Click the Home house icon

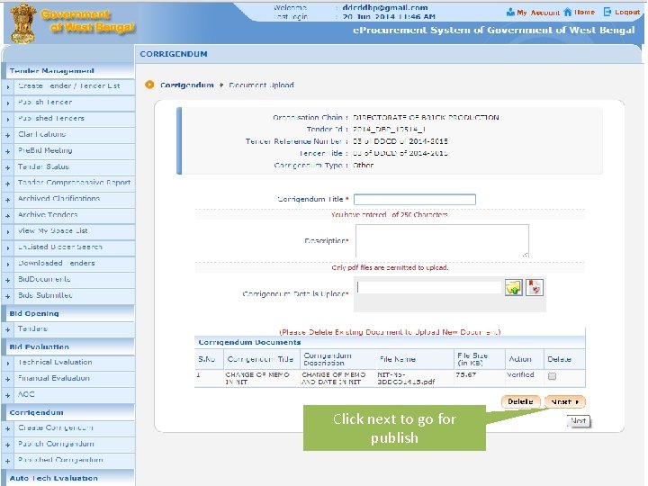(568, 12)
